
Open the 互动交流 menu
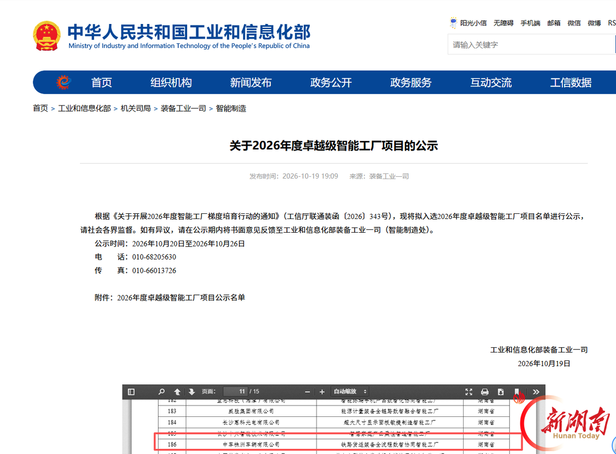(491, 83)
